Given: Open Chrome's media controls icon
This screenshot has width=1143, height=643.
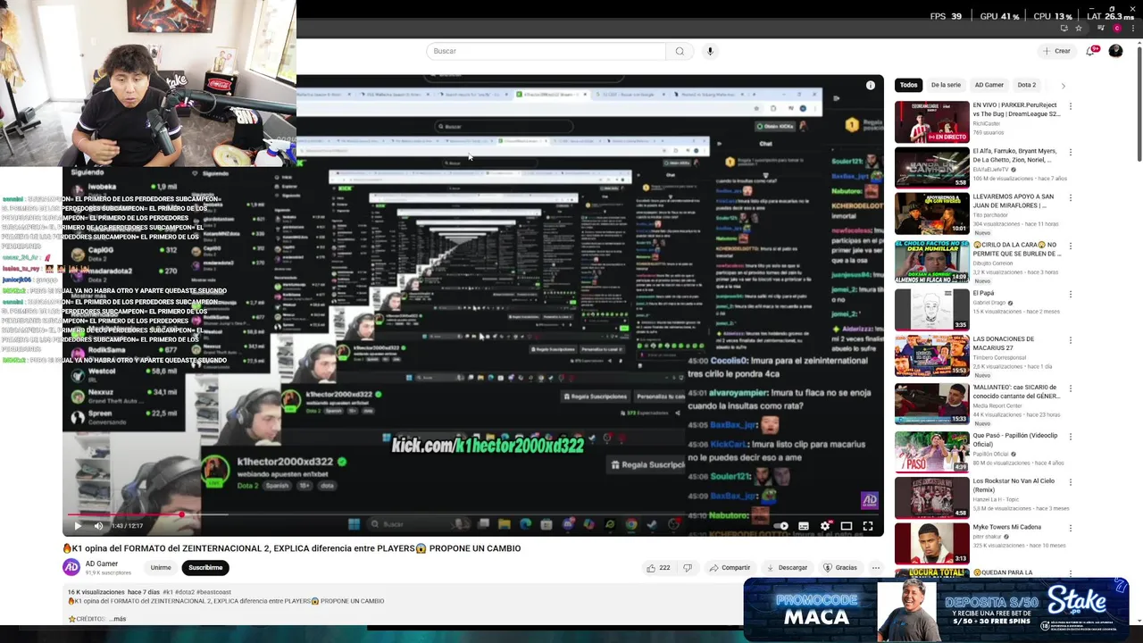Looking at the screenshot, I should click(1101, 29).
